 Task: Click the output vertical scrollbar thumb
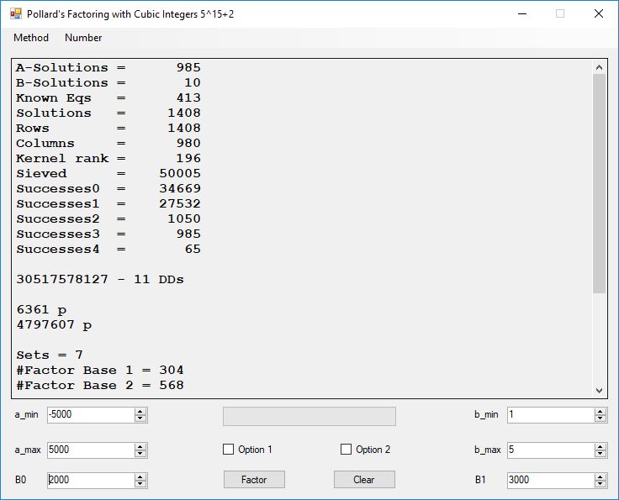[600, 184]
